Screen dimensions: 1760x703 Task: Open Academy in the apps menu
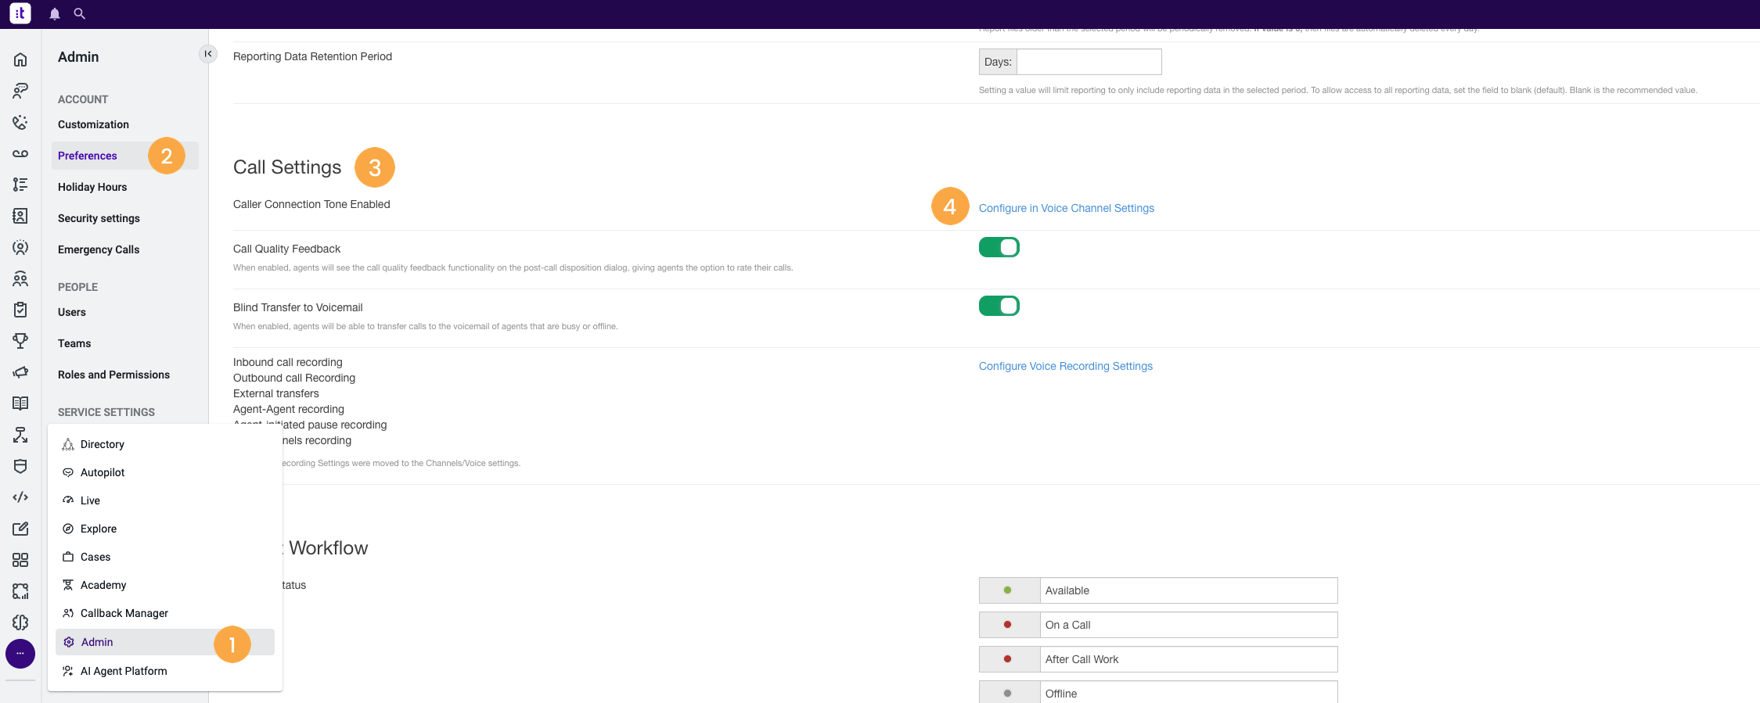point(165,585)
